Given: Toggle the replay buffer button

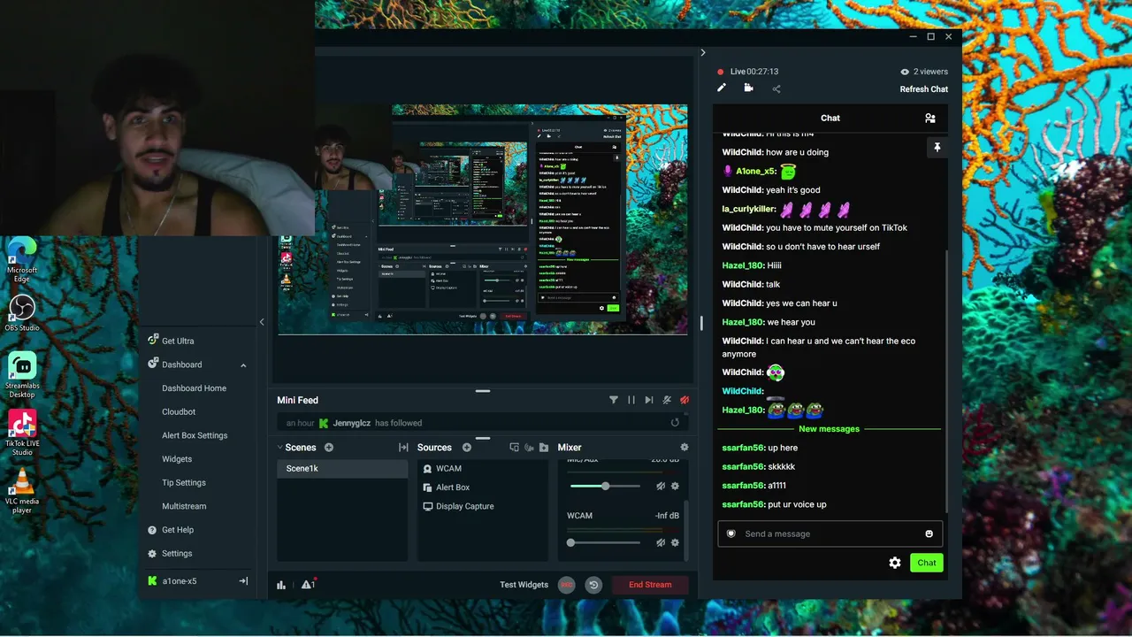Looking at the screenshot, I should 593,585.
